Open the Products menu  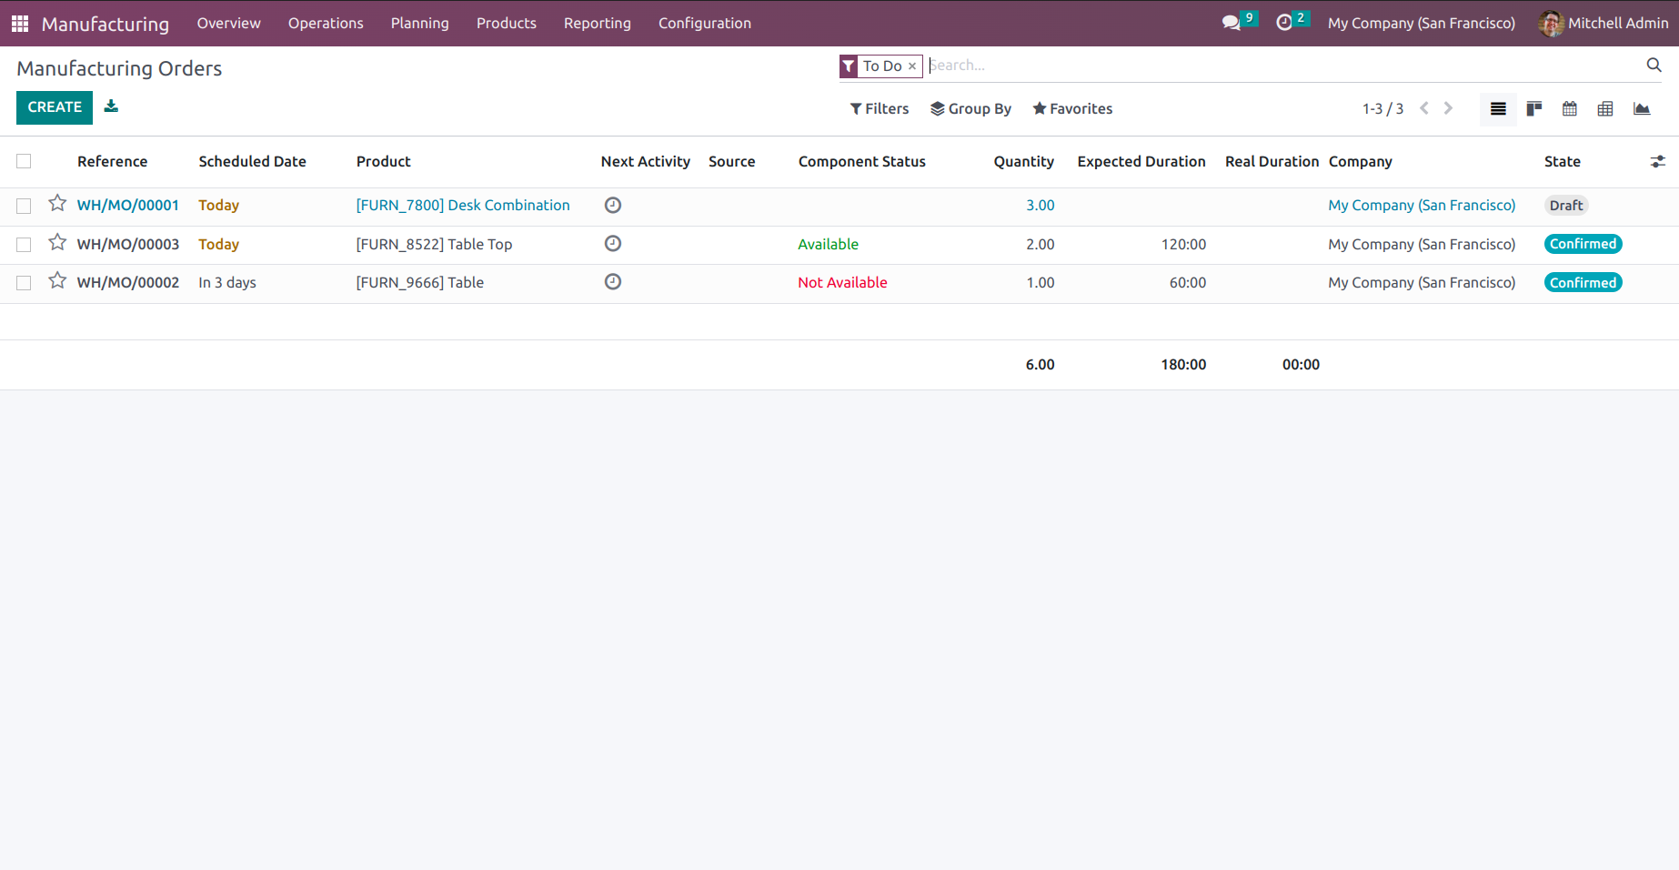(507, 23)
